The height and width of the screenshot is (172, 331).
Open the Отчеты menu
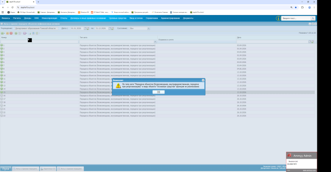click(x=63, y=18)
